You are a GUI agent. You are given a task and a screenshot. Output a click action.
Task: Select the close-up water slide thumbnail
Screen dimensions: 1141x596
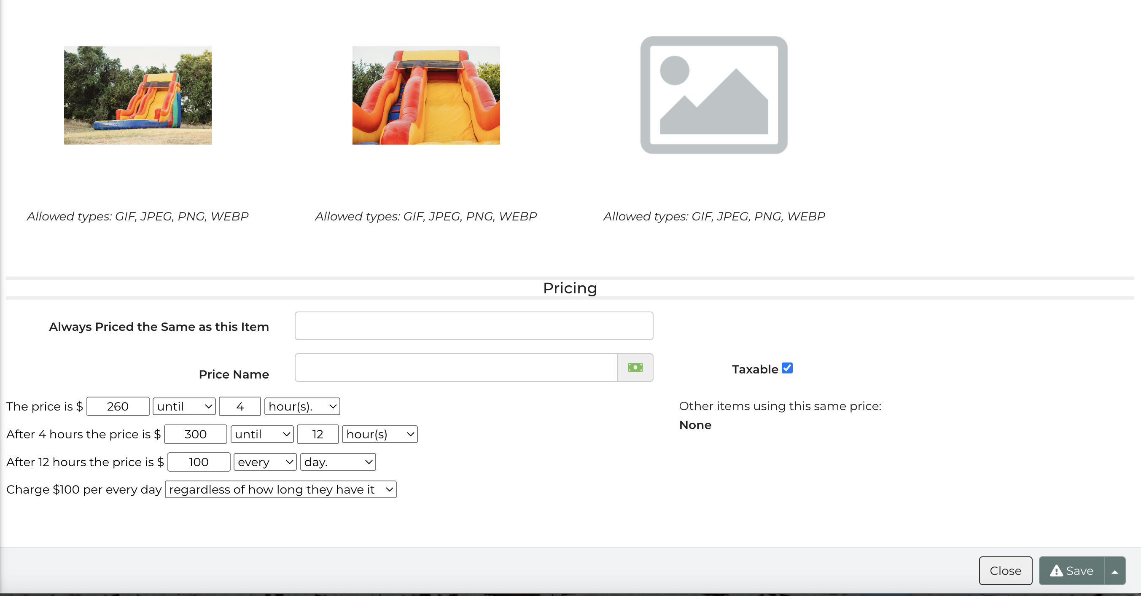click(x=425, y=95)
